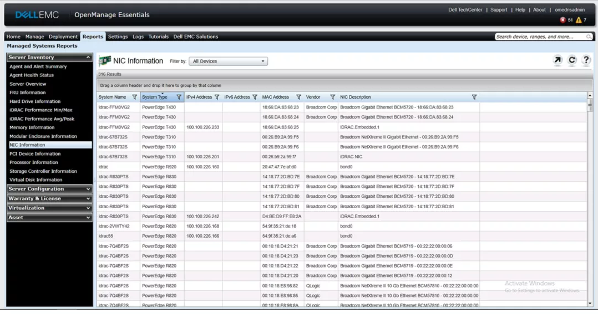Click the NIC Information card icon
Screen dimensions: 598x314
click(x=104, y=61)
